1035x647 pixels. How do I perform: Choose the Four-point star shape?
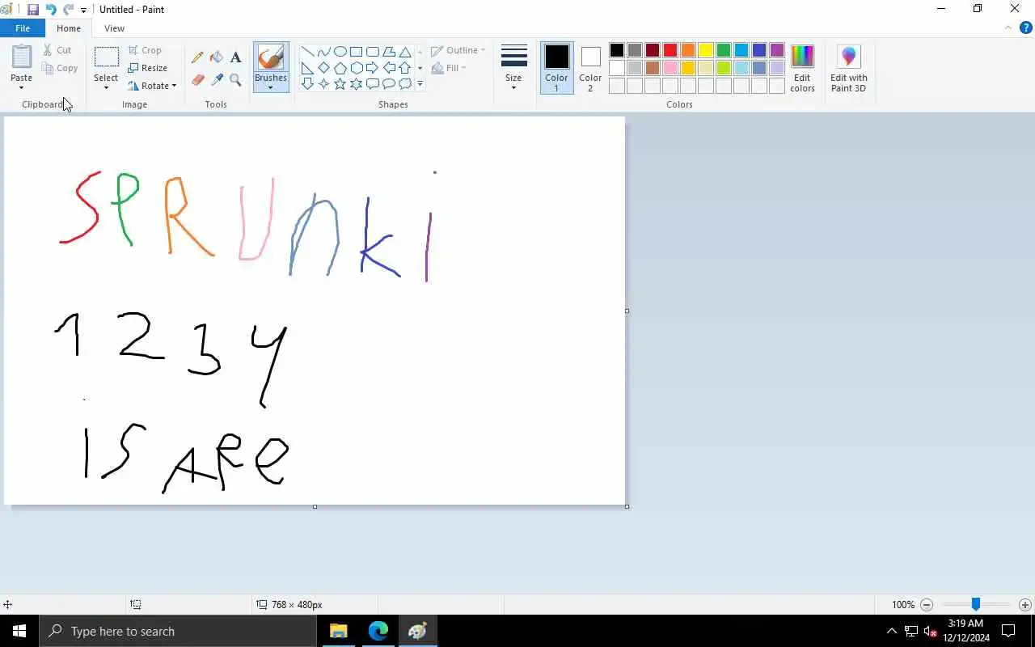tap(324, 83)
